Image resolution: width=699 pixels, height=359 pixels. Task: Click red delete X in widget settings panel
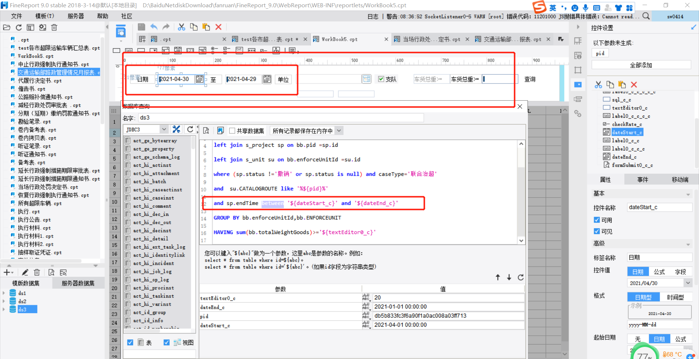point(634,85)
